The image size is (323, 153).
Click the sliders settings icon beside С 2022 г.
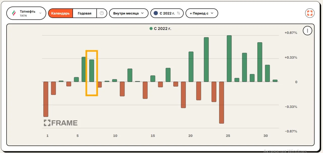tap(179, 13)
